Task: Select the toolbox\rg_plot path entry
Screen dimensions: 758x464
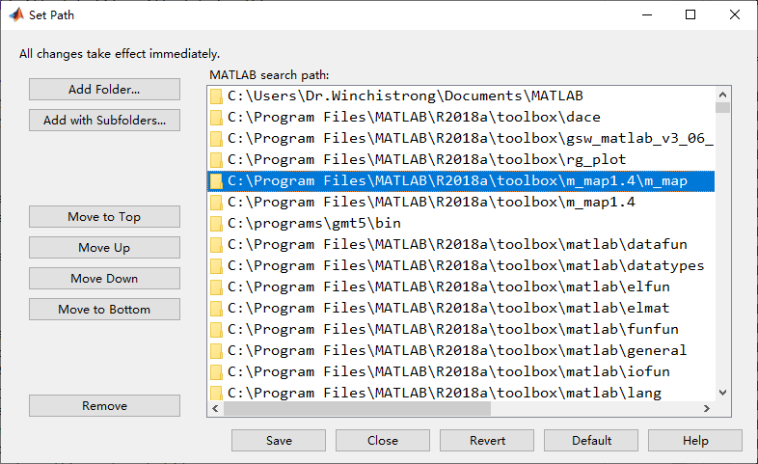Action: 461,160
